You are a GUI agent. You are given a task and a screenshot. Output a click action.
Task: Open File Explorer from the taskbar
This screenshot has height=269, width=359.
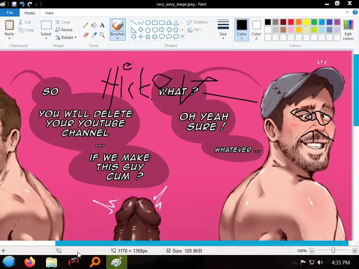pyautogui.click(x=52, y=262)
